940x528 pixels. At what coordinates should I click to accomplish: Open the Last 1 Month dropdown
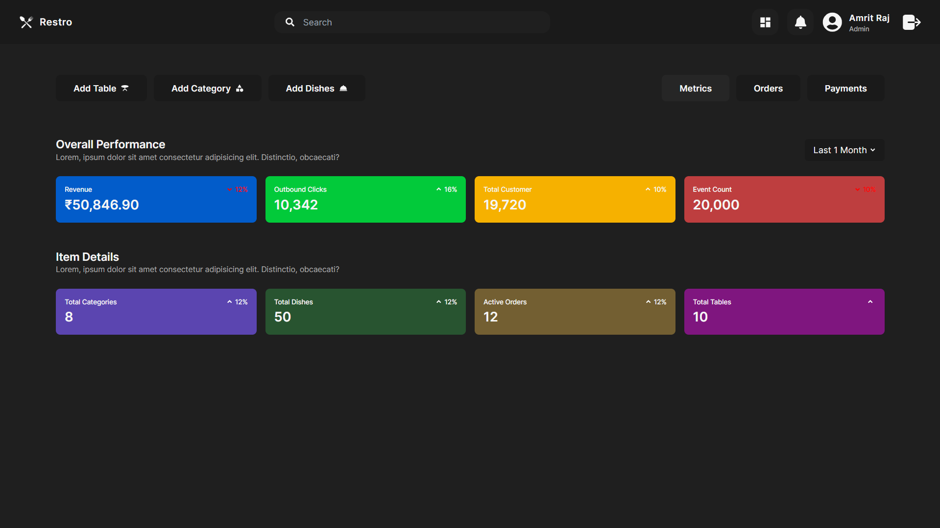click(x=844, y=150)
